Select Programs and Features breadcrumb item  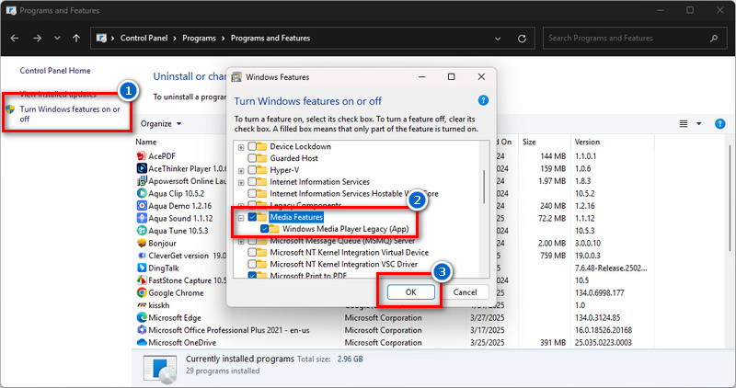270,38
